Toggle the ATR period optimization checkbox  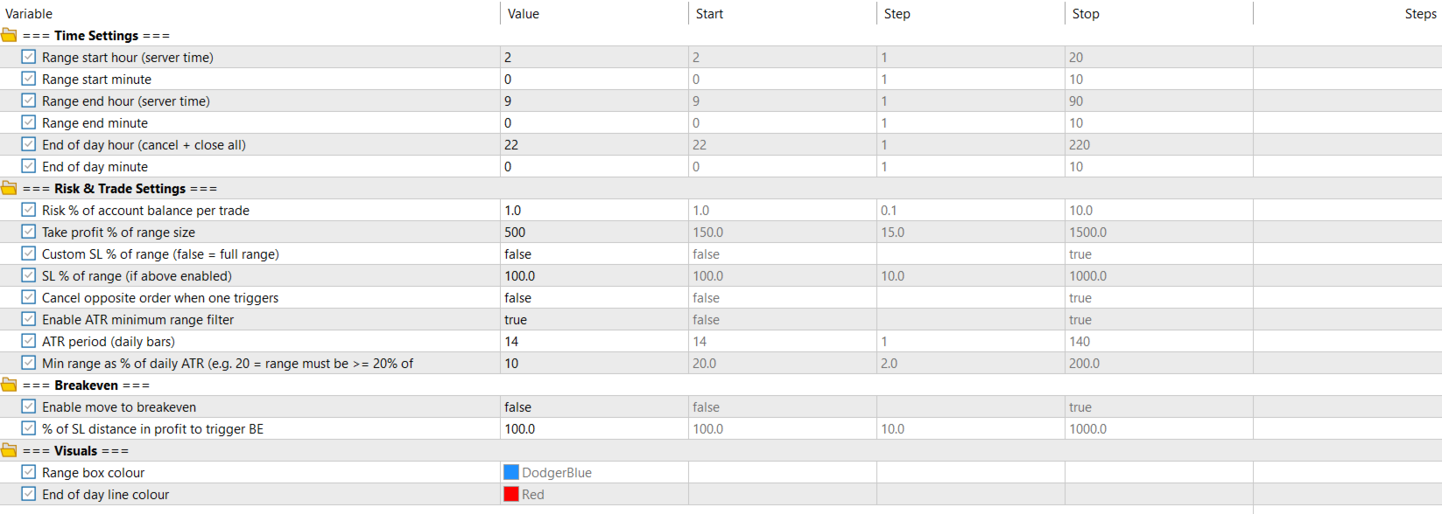click(x=29, y=342)
